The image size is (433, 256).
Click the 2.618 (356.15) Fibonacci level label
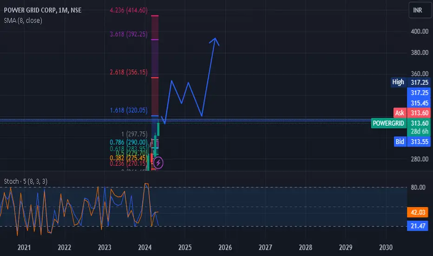(129, 72)
